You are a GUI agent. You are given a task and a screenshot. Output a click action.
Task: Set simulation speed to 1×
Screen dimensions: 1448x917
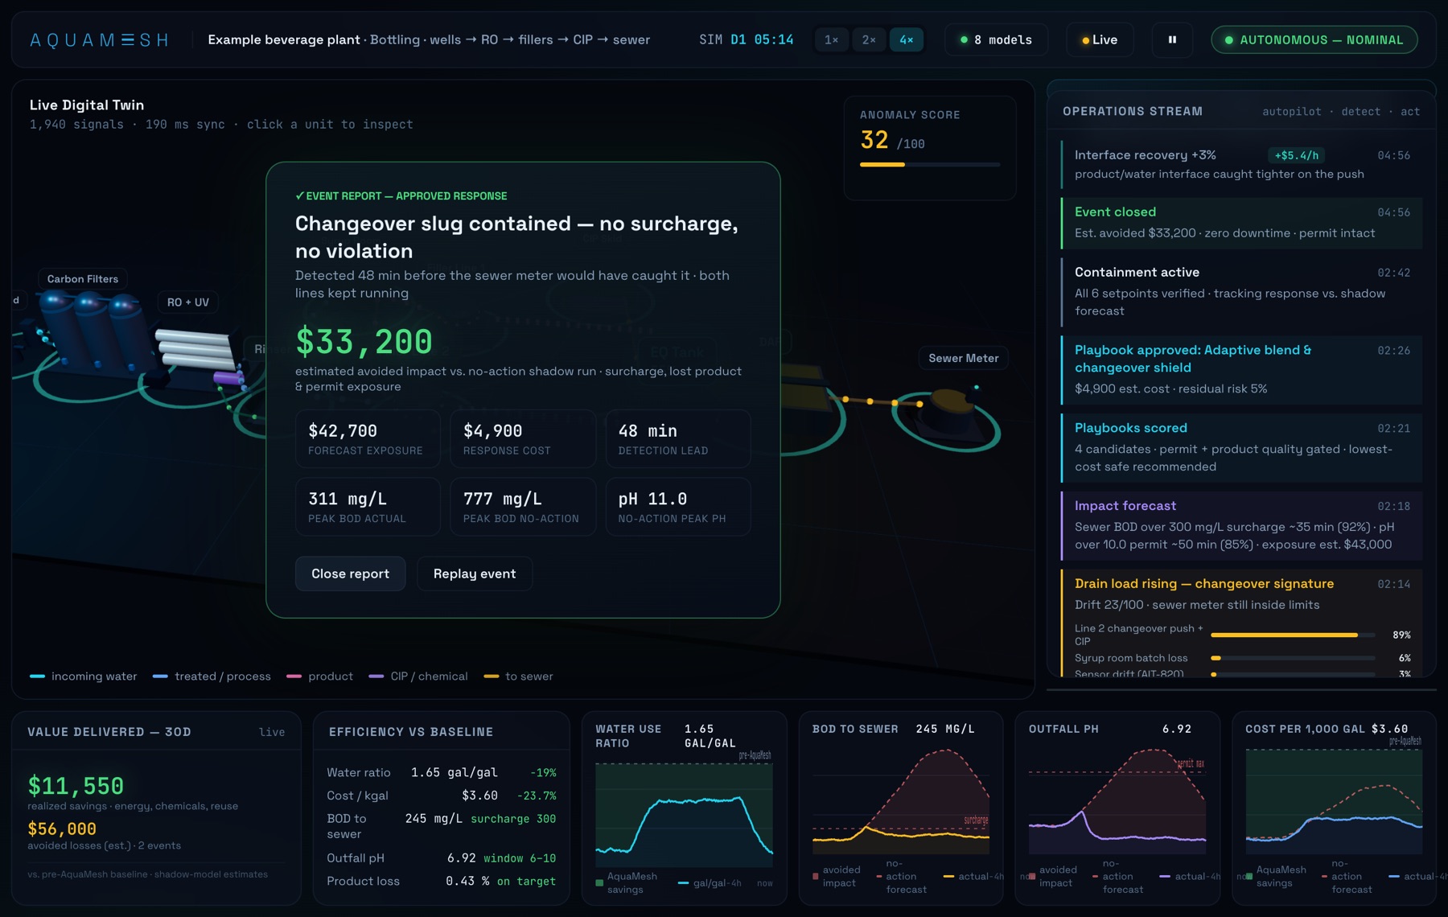(832, 39)
